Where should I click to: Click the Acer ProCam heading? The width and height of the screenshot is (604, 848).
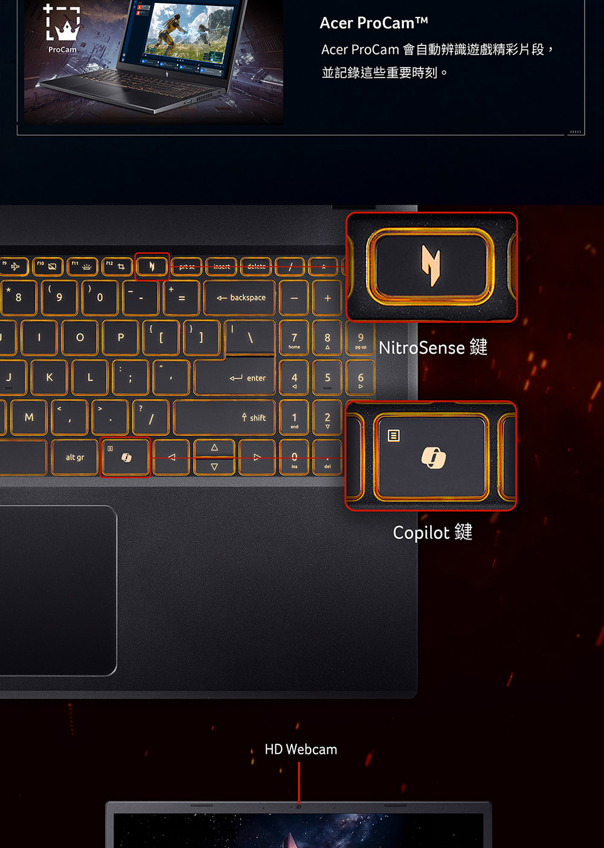(x=374, y=23)
